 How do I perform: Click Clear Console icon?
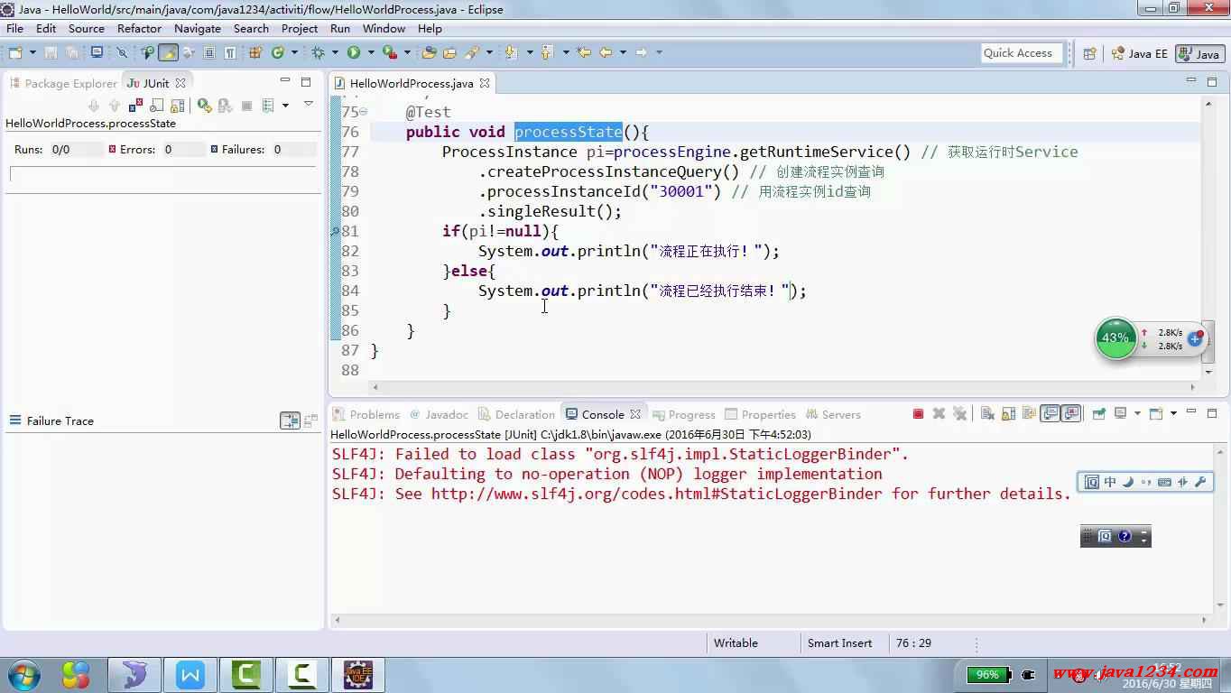(988, 413)
